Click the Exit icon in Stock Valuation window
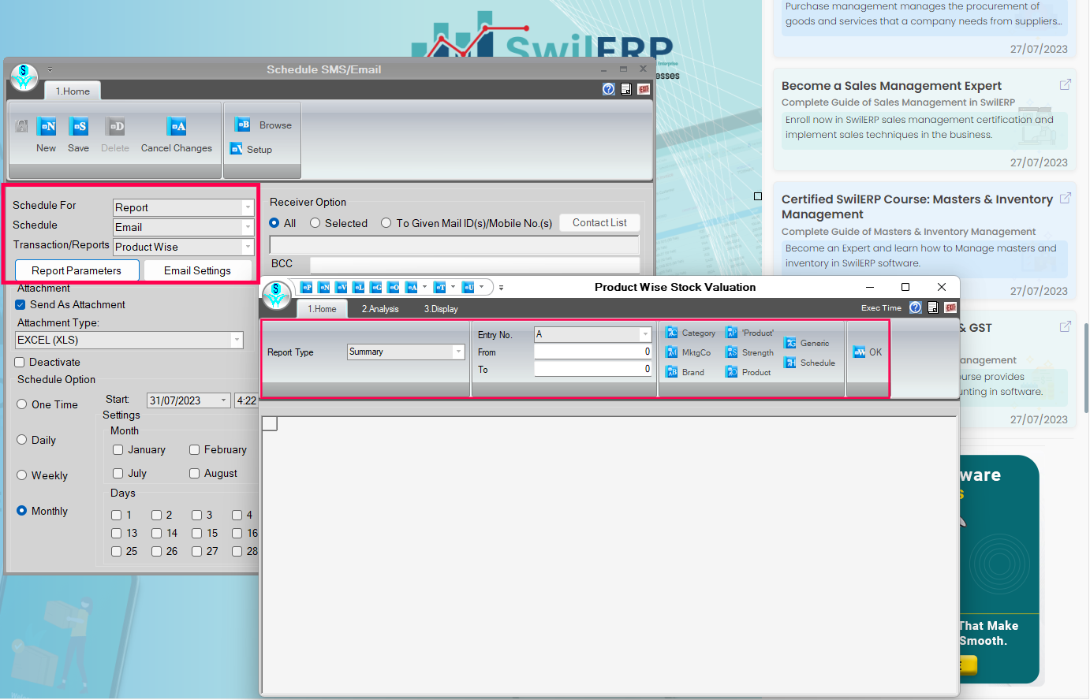The height and width of the screenshot is (700, 1090). pos(950,307)
